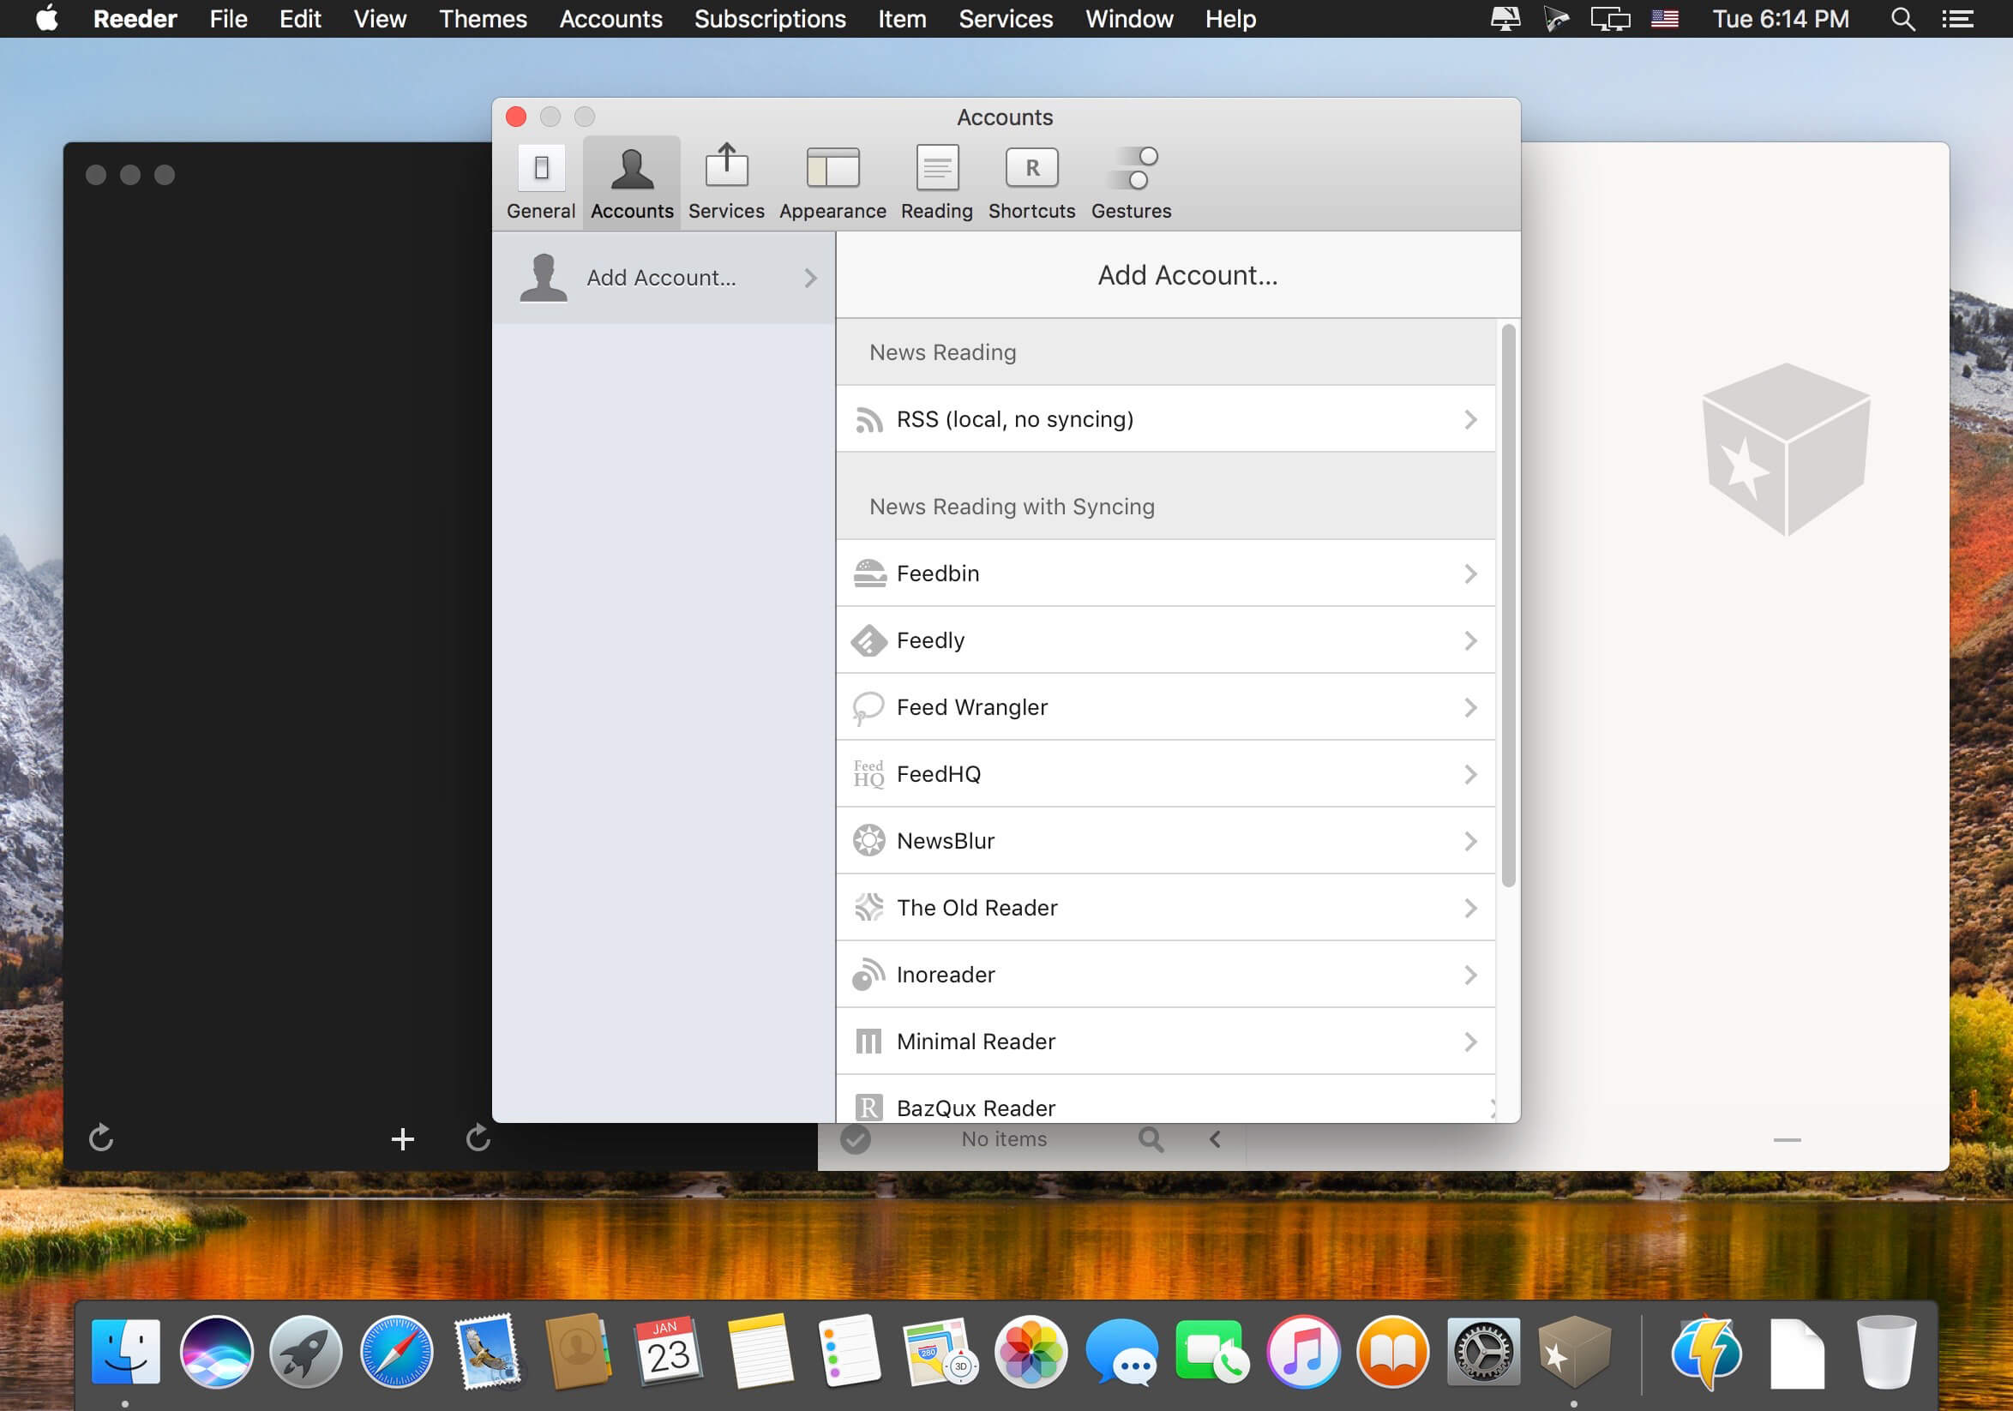Expand the Old Reader row chevron
This screenshot has height=1411, width=2013.
(1470, 908)
